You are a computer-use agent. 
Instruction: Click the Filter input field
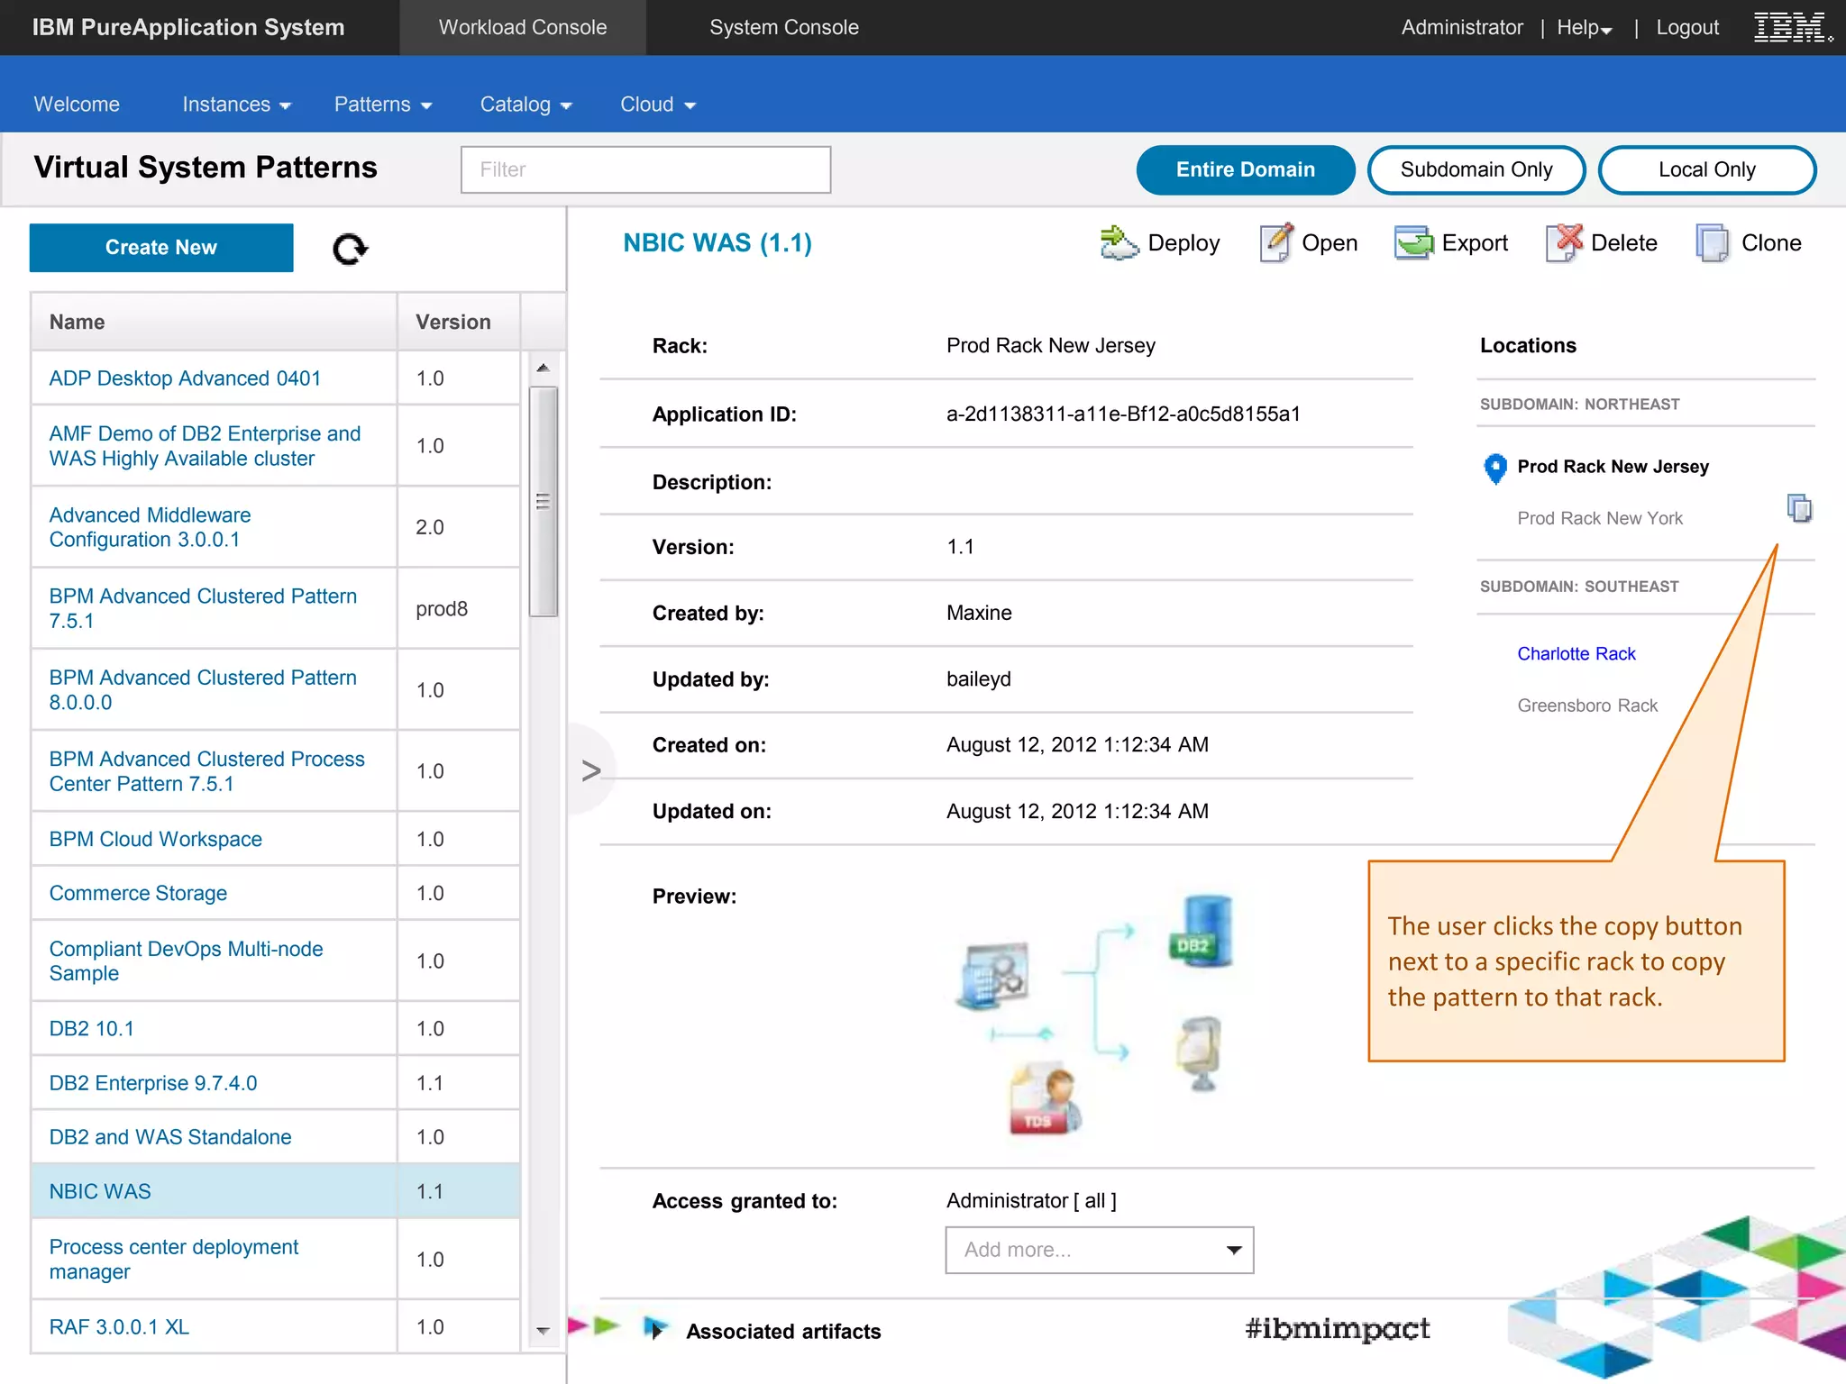[645, 169]
